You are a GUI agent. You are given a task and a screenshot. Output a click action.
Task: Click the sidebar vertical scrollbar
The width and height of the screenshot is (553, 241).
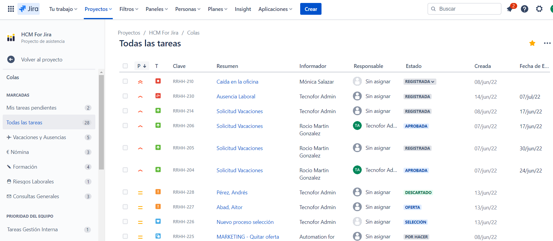(x=101, y=122)
